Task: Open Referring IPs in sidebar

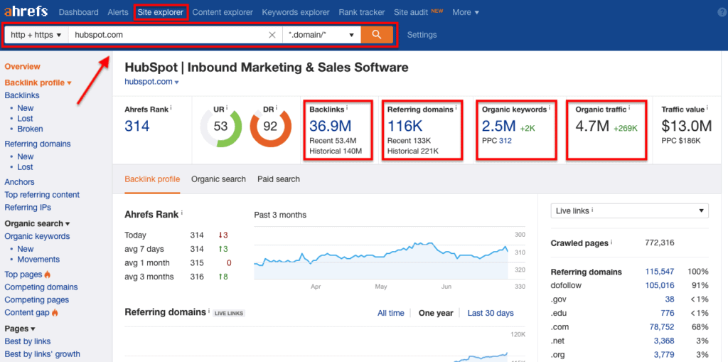Action: pos(28,207)
